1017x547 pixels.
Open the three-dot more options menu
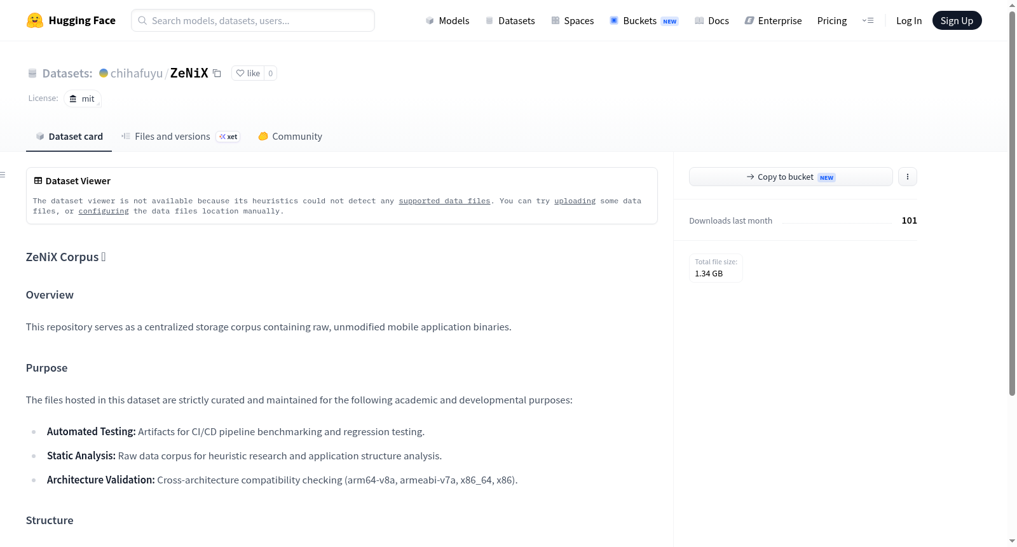click(908, 177)
